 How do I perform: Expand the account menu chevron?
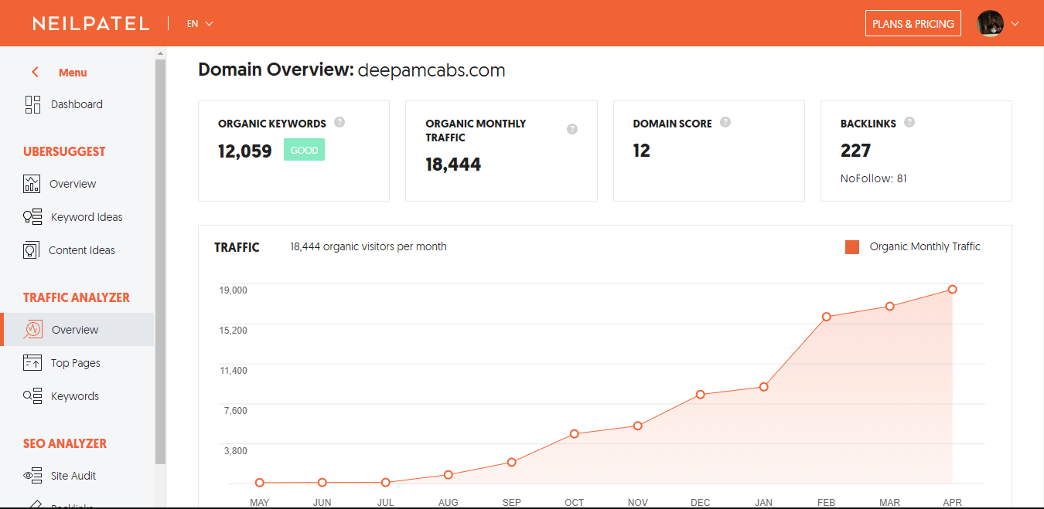1015,23
